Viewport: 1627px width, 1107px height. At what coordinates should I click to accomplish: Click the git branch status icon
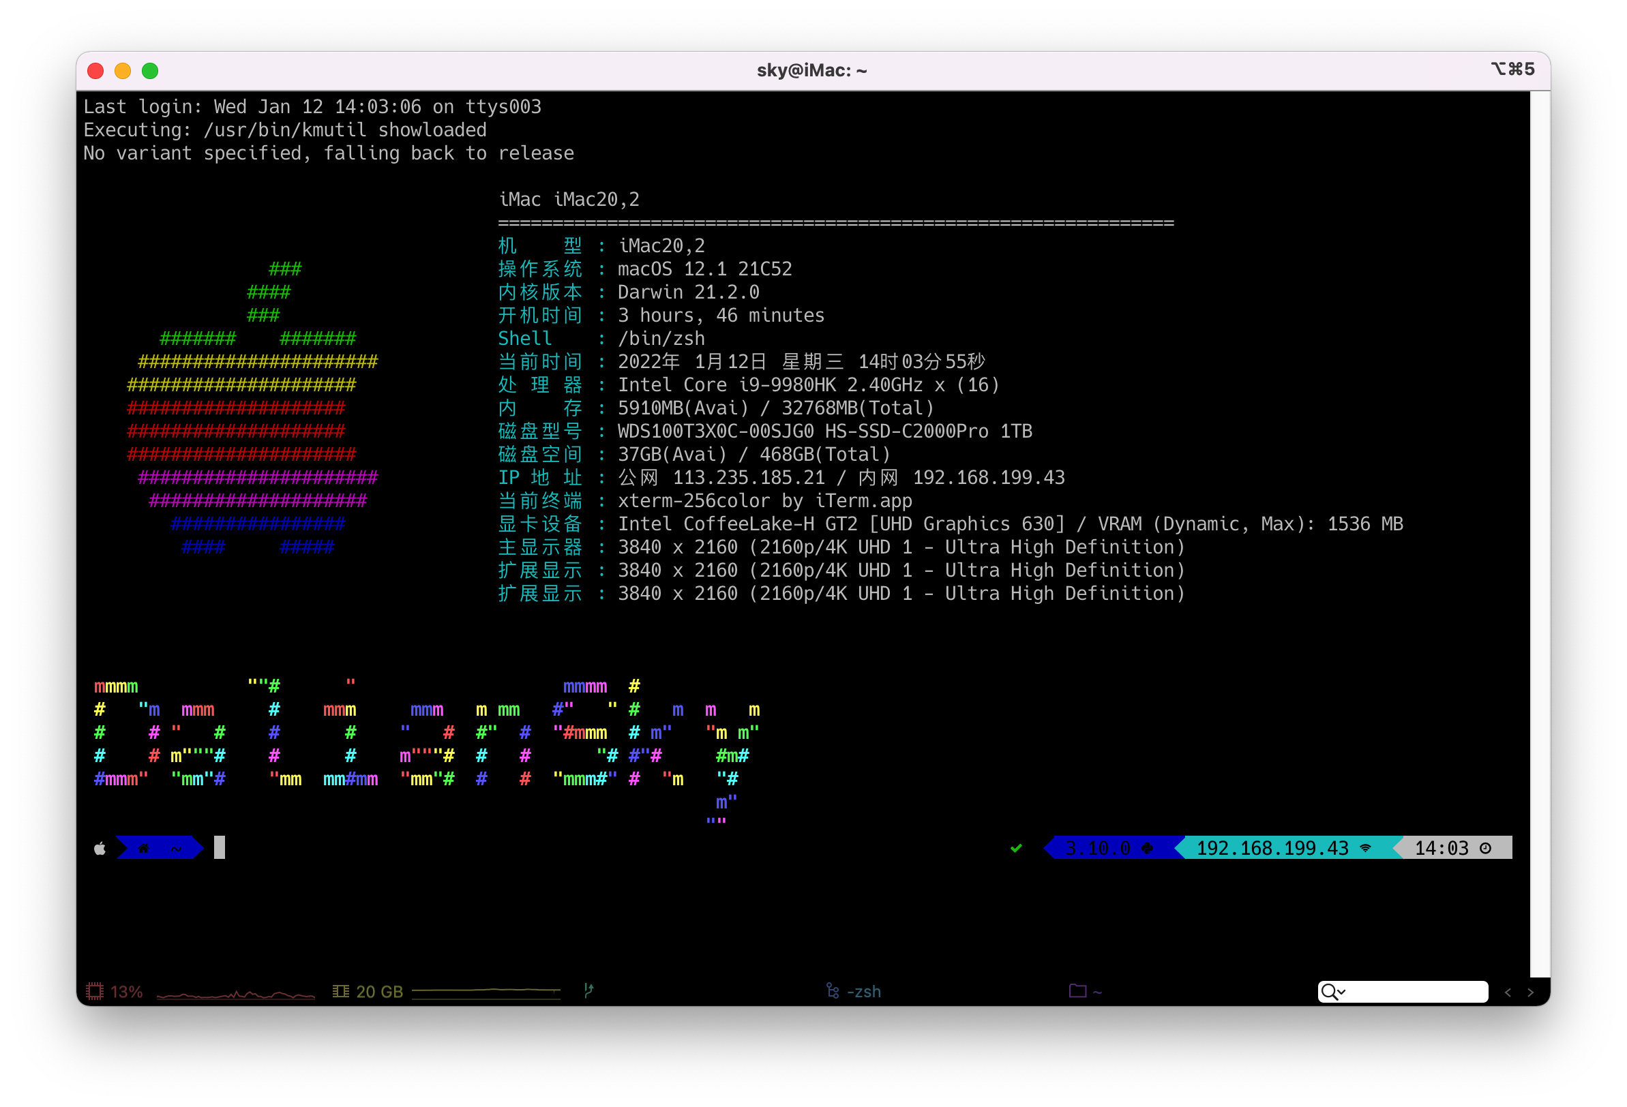(588, 990)
